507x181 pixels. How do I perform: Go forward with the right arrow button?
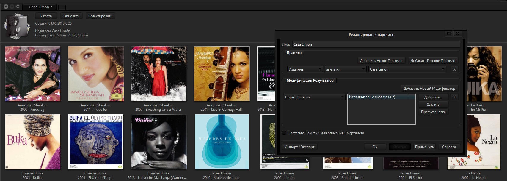12,7
